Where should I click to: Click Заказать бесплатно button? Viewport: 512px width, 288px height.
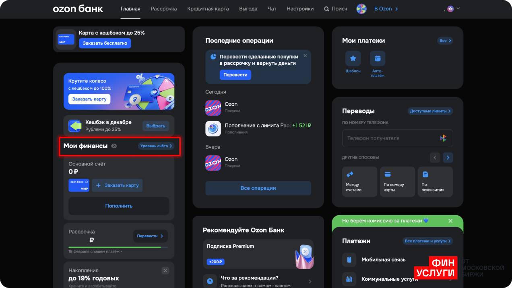105,43
